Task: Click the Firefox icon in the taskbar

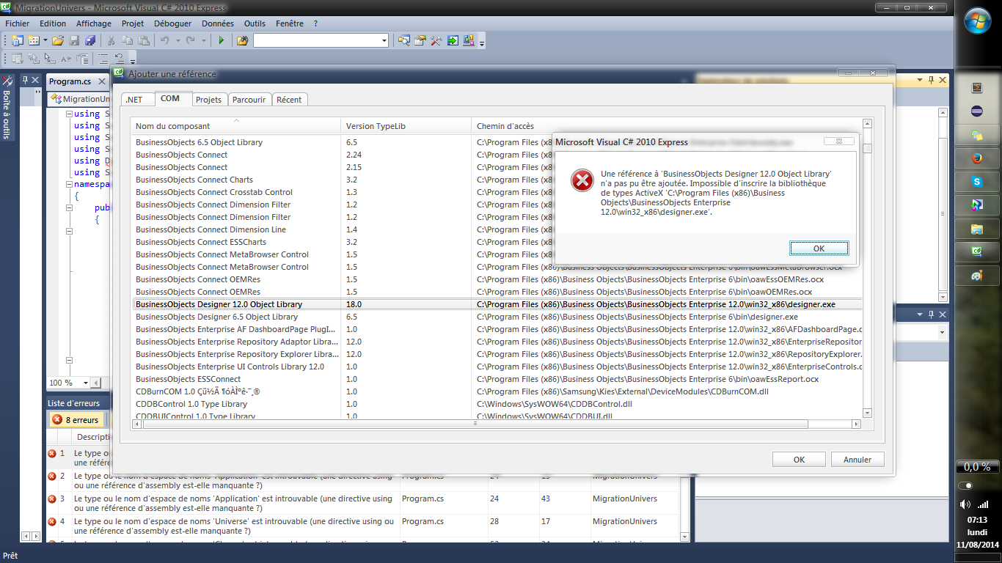Action: pyautogui.click(x=976, y=158)
